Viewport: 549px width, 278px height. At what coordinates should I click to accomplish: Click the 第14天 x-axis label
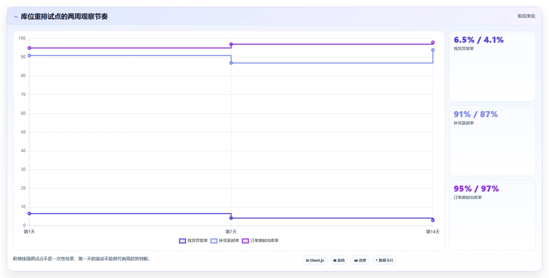pos(433,232)
